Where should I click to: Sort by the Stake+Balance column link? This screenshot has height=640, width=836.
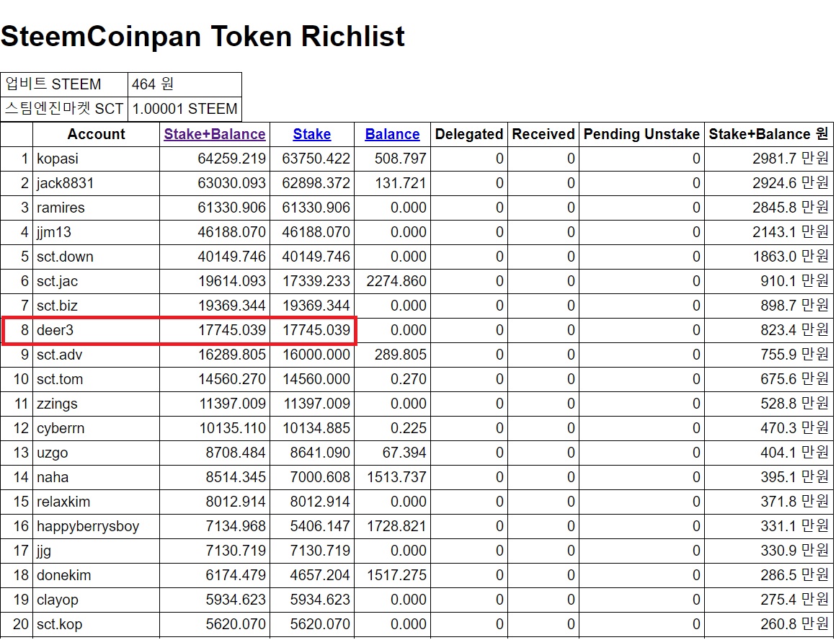pos(214,134)
